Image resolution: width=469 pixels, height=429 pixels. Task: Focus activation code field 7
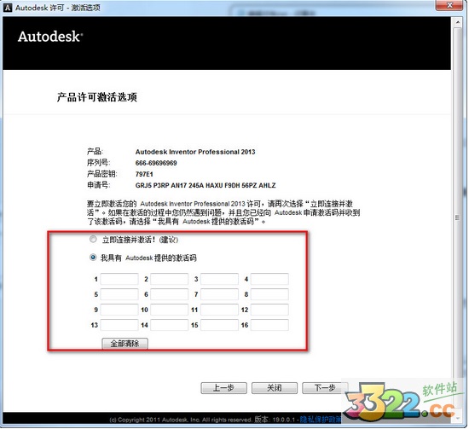[x=219, y=294]
